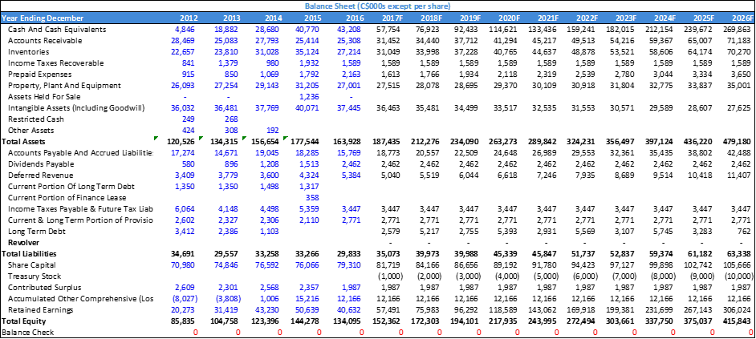Screen dimensions: 756x339
Task: Click the Balance Sheet title header
Action: pos(377,6)
